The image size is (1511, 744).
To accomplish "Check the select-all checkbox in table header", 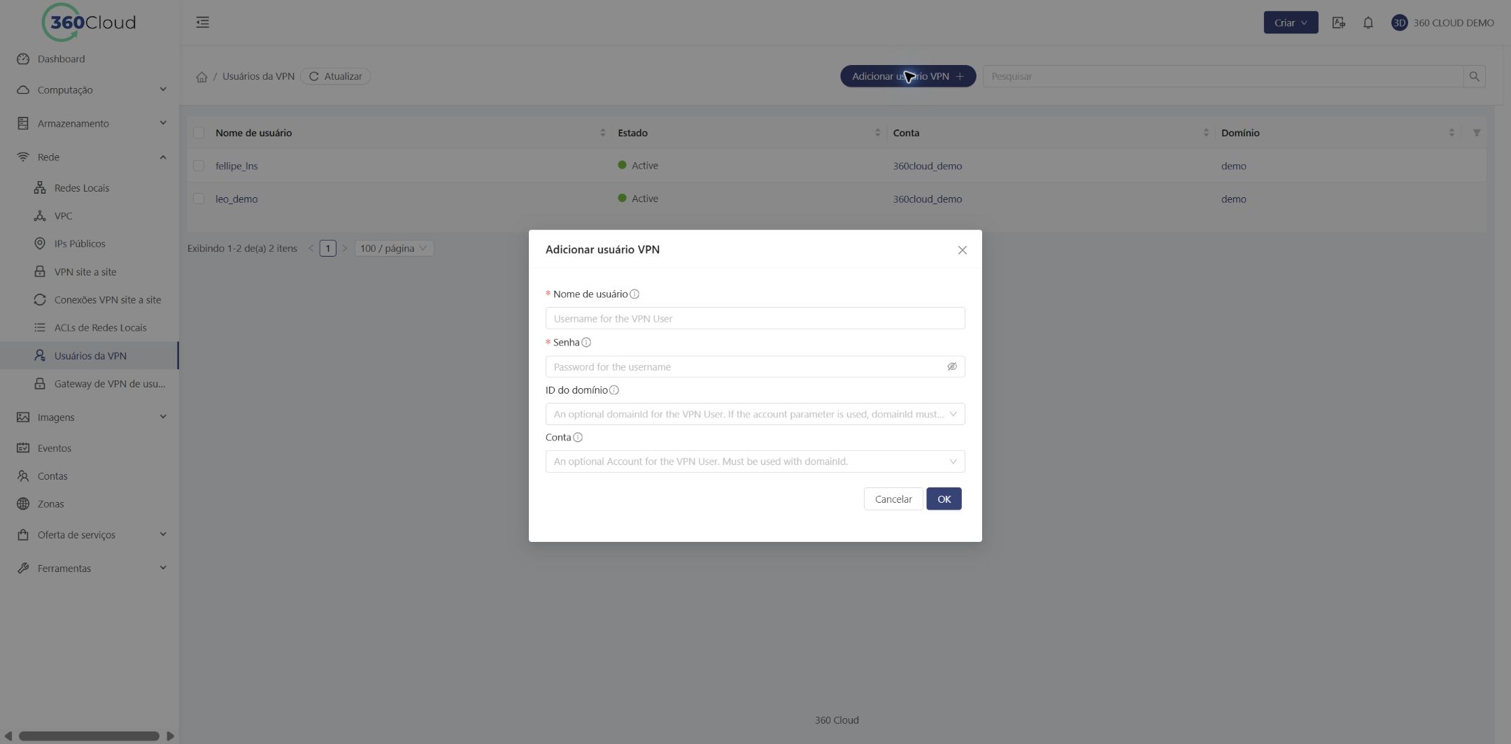I will [199, 133].
